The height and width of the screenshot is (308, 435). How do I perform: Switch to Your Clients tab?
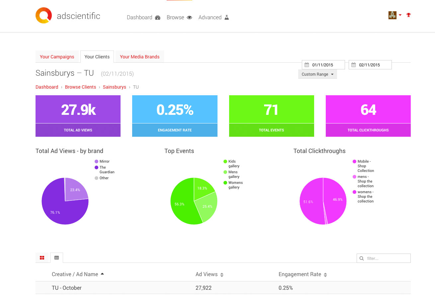(97, 57)
